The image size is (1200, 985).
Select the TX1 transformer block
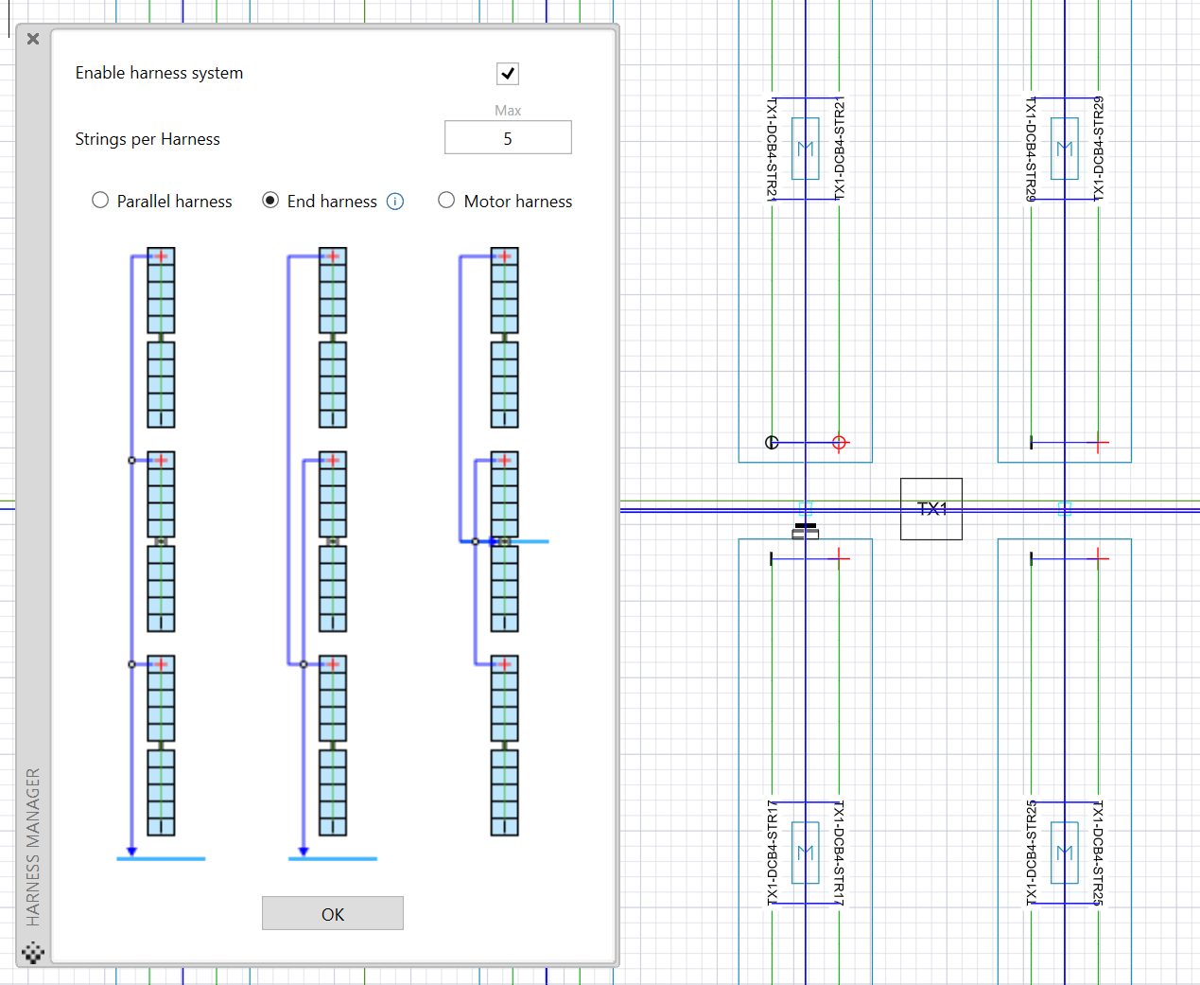(x=931, y=509)
